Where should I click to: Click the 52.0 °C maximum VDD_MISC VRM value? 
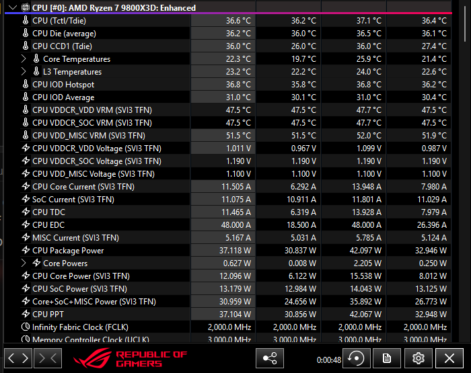pyautogui.click(x=369, y=135)
